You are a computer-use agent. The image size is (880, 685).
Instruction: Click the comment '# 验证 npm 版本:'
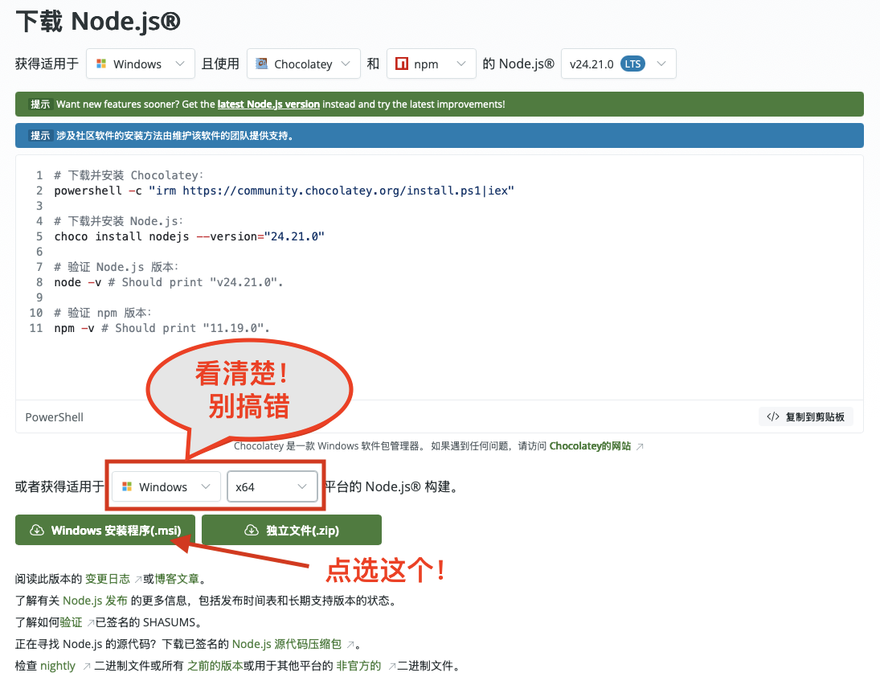click(103, 313)
